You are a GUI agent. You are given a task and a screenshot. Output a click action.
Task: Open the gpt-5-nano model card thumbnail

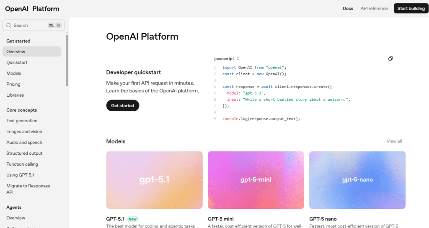pos(357,180)
